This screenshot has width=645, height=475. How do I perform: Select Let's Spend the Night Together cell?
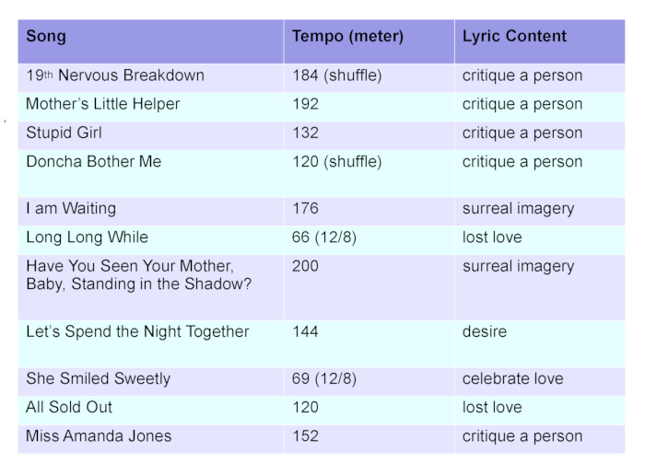[150, 343]
